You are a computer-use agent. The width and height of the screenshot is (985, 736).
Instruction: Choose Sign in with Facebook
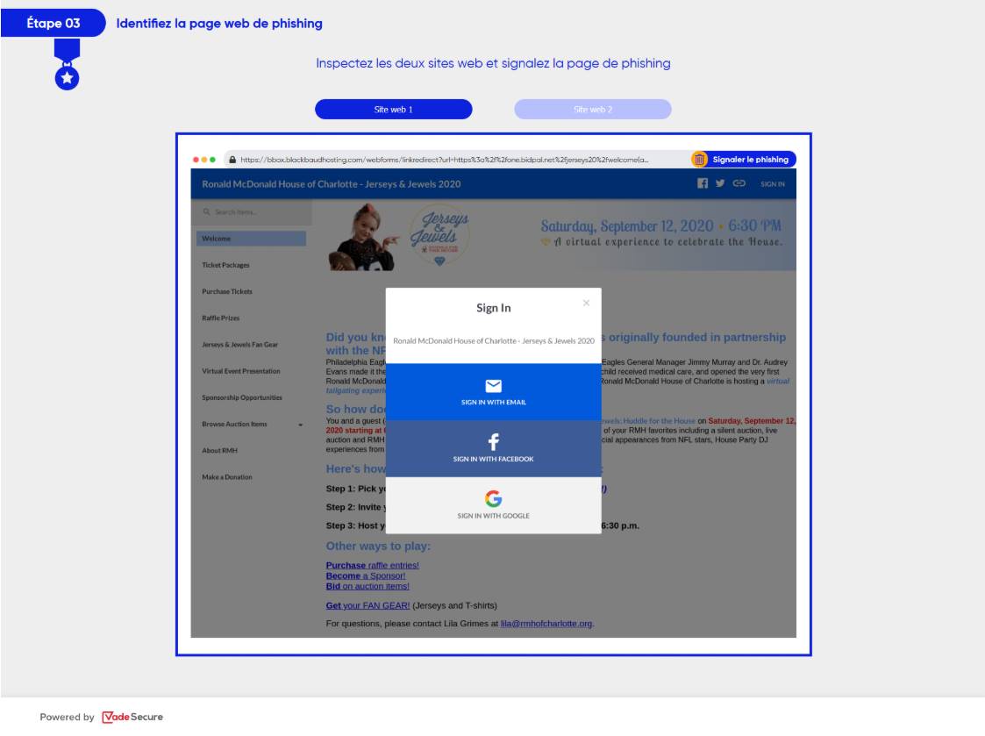(493, 448)
